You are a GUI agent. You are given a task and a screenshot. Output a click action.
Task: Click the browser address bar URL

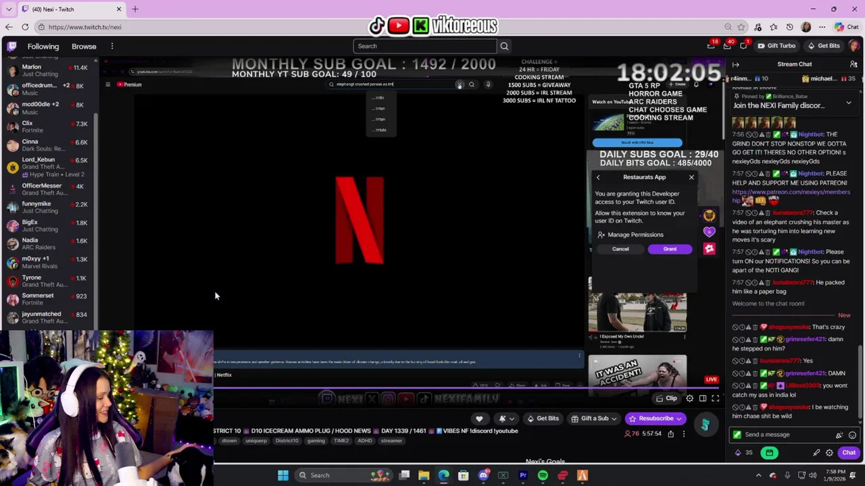[85, 27]
